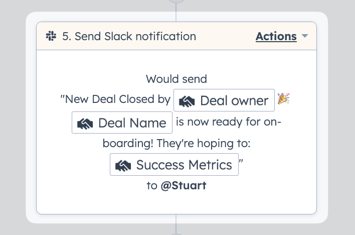
Task: Select the Success Metrics token
Action: pos(174,165)
